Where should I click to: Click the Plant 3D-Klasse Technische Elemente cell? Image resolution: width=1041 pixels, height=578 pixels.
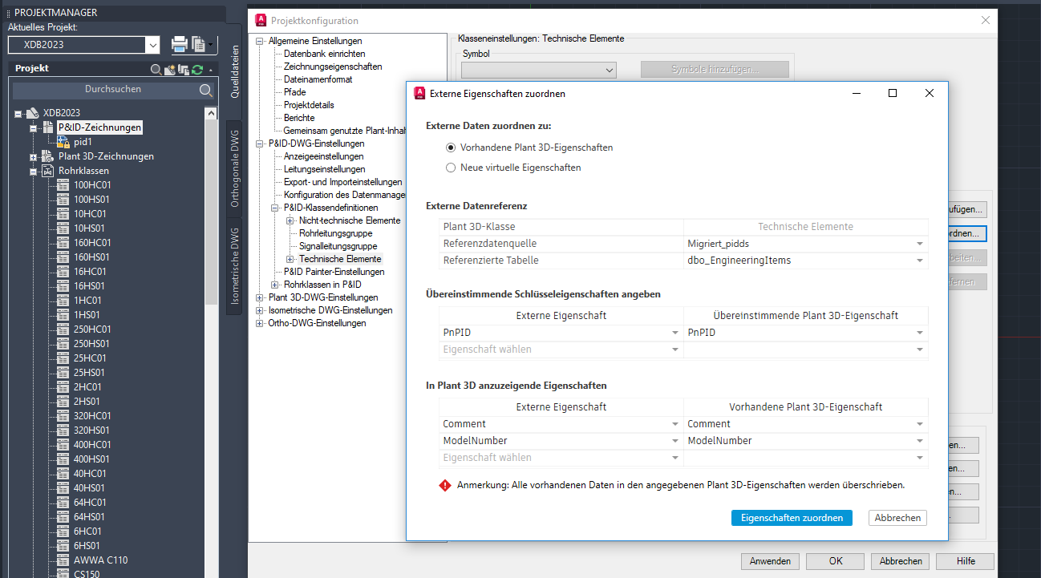click(805, 227)
